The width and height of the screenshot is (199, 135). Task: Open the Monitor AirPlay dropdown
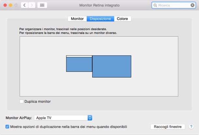pyautogui.click(x=63, y=118)
